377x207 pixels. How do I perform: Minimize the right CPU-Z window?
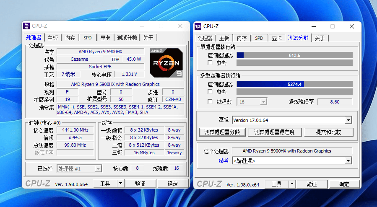314,26
